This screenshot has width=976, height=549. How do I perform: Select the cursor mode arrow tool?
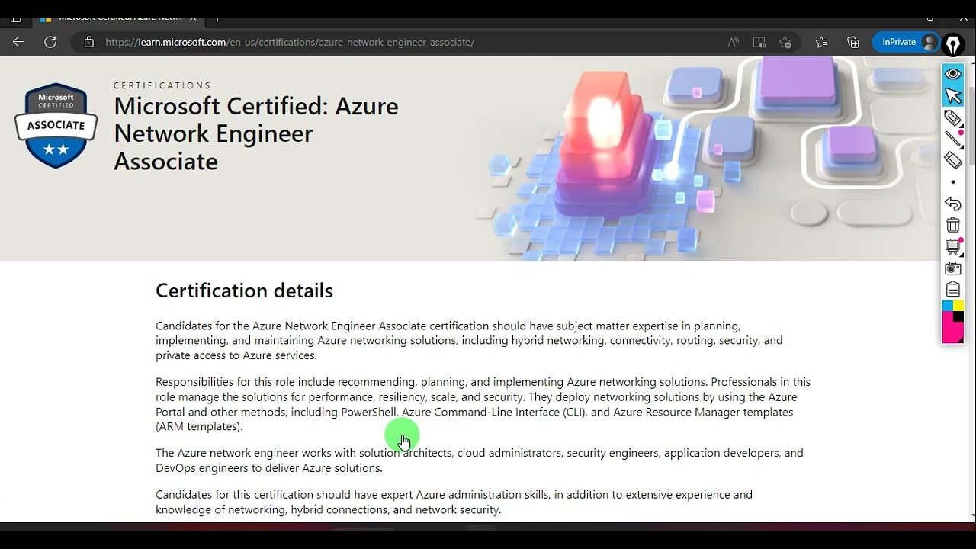[953, 95]
